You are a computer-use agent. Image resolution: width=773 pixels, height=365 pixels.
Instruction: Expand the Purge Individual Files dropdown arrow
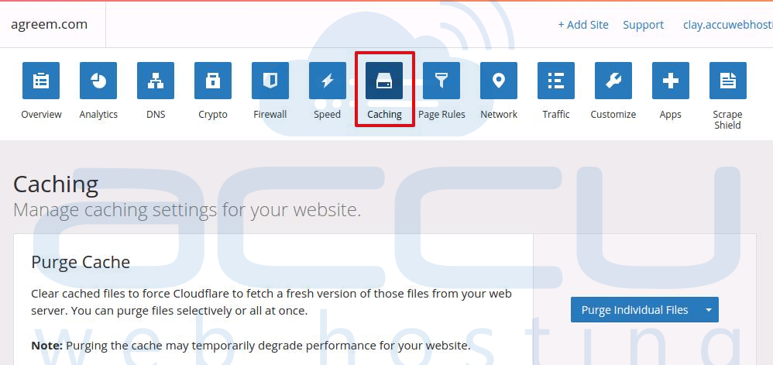(x=709, y=310)
